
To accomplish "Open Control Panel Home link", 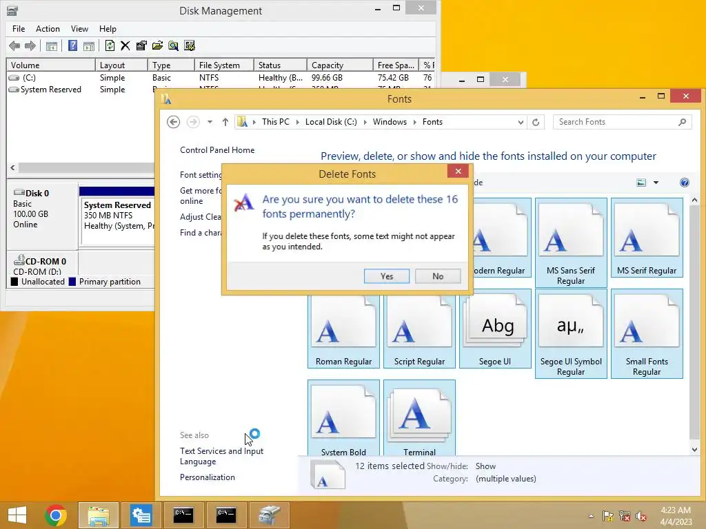I will 217,150.
